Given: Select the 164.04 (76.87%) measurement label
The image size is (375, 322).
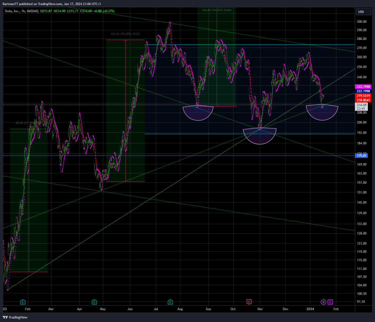Looking at the screenshot, I should point(217,10).
